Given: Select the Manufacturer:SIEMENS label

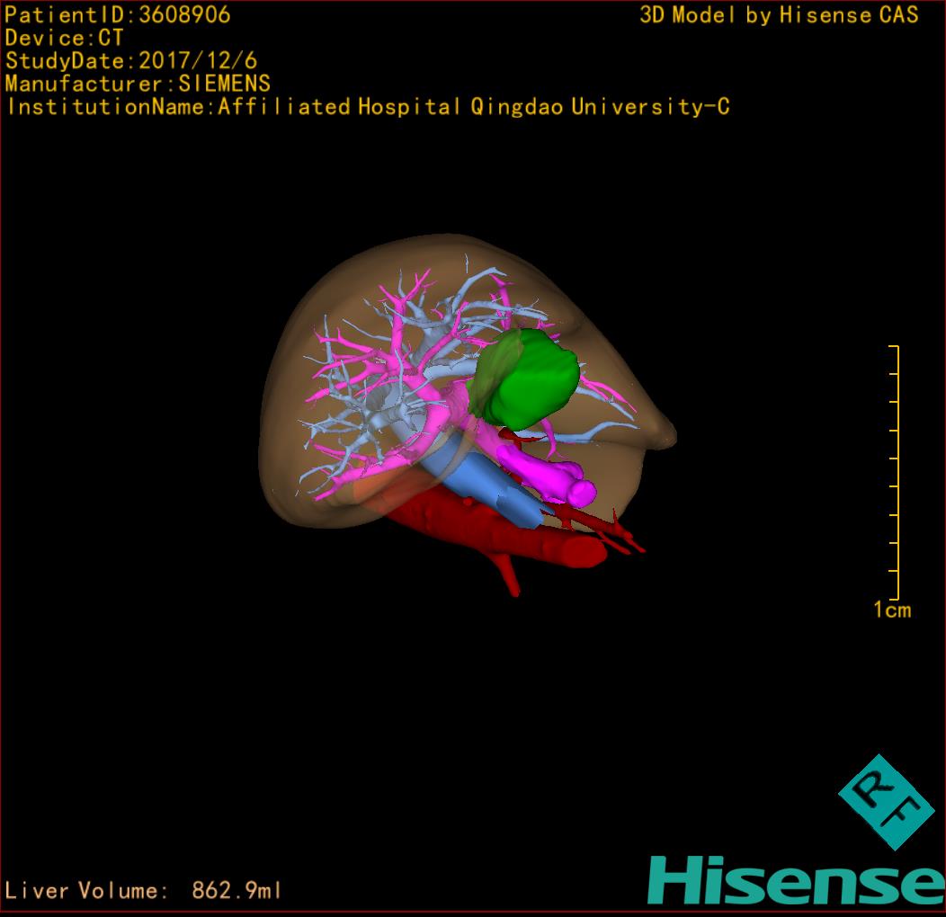Looking at the screenshot, I should click(x=138, y=84).
